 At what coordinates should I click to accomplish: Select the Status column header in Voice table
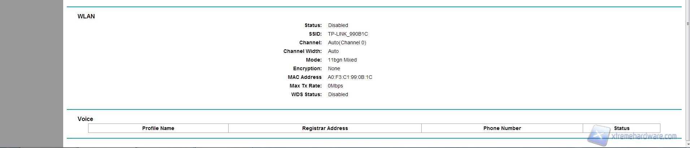[x=621, y=129]
